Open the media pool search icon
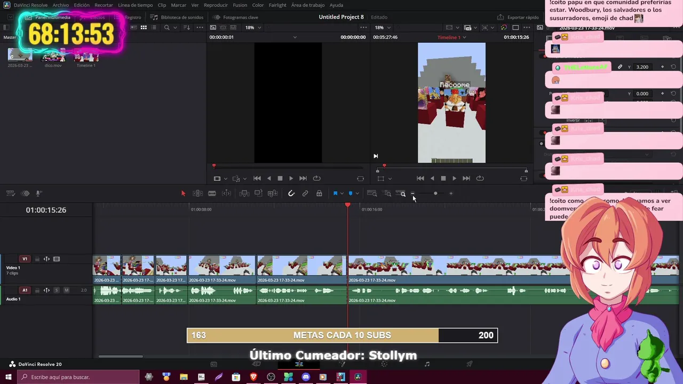Image resolution: width=683 pixels, height=384 pixels. (166, 28)
